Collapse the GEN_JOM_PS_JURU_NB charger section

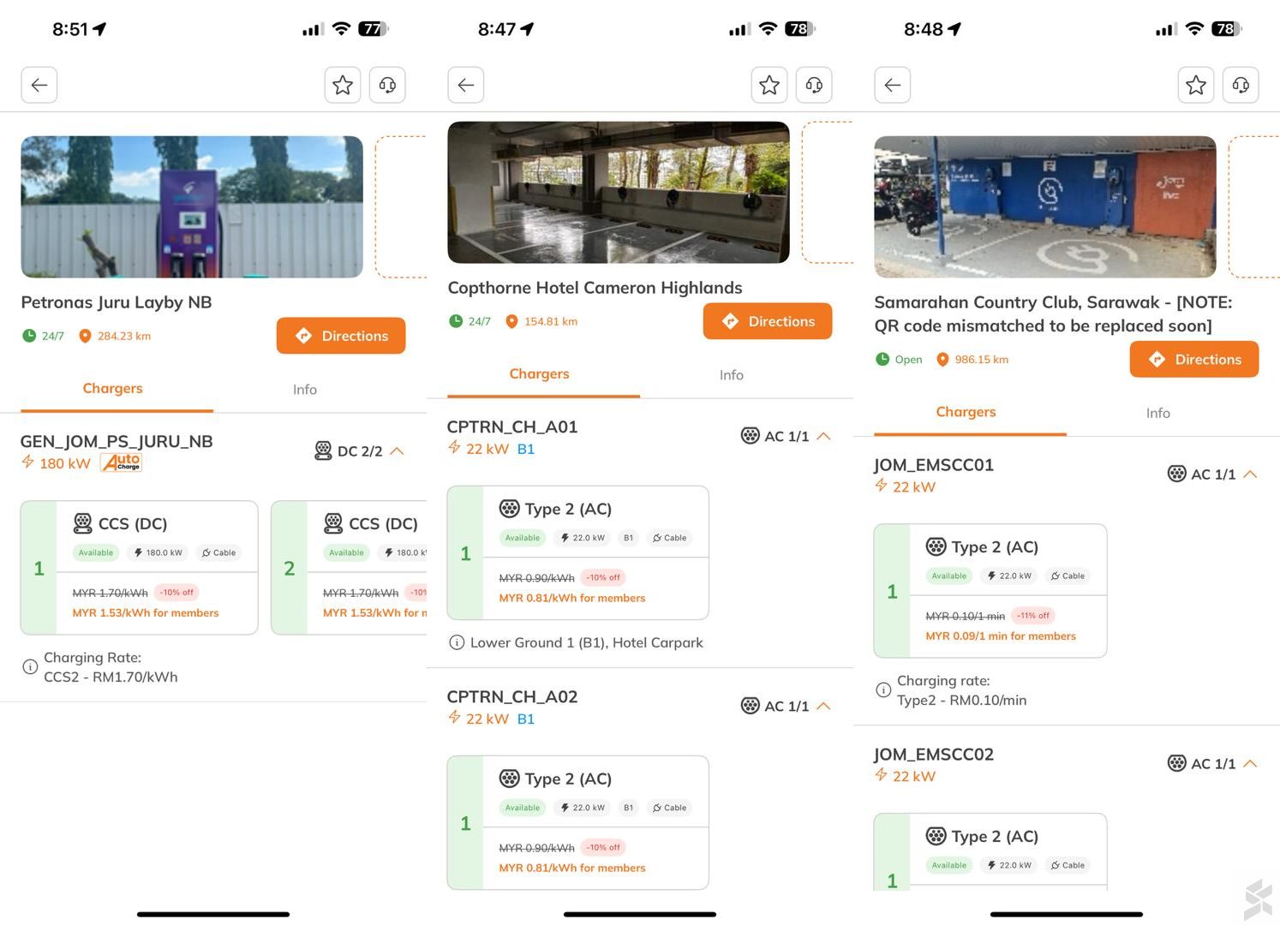point(397,451)
